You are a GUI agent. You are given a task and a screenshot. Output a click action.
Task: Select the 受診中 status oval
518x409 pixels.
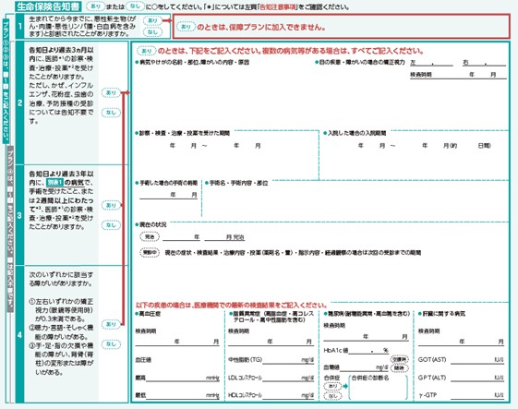tap(150, 253)
